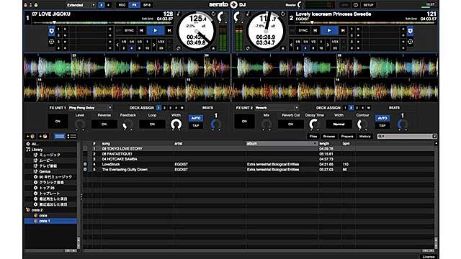Open the Browse panel

coord(329,136)
